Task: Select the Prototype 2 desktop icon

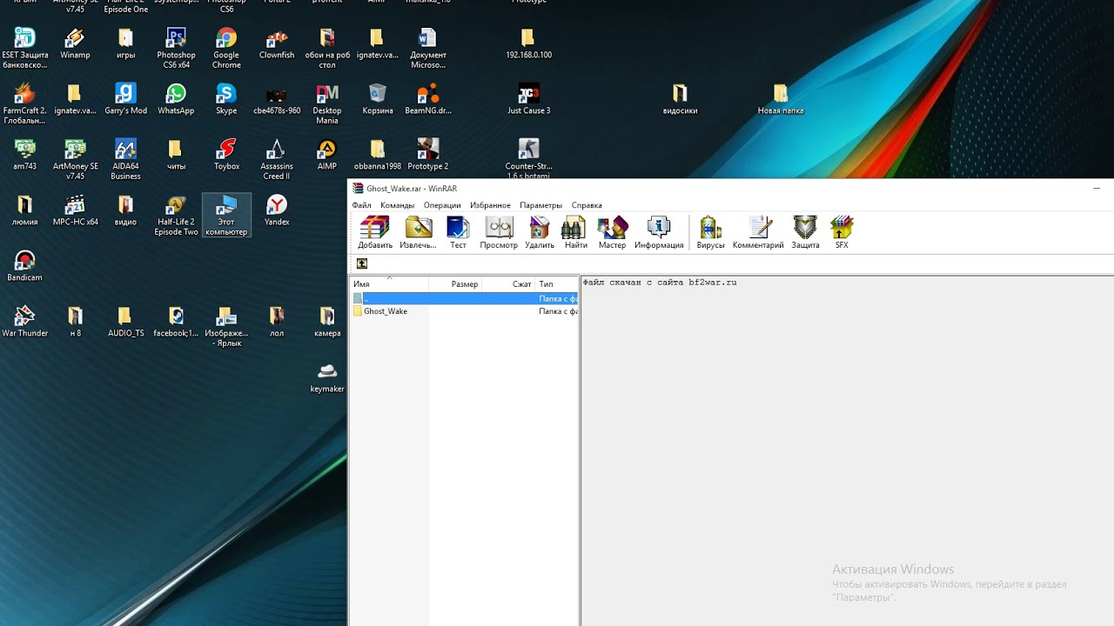Action: point(427,155)
